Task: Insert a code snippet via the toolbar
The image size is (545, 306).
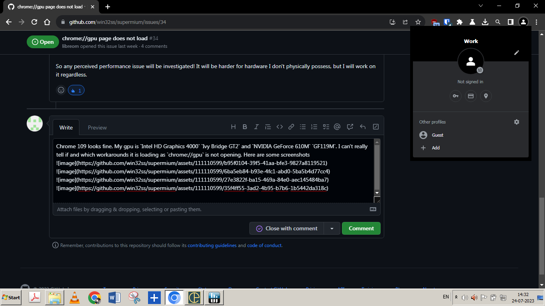Action: click(279, 126)
